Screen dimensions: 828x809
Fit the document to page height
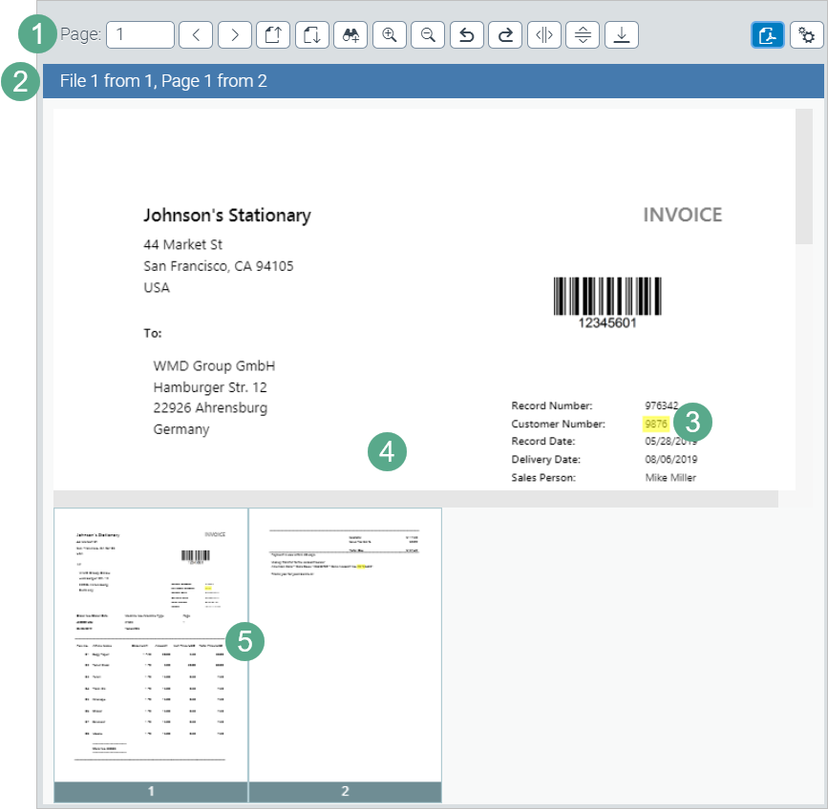coord(582,34)
